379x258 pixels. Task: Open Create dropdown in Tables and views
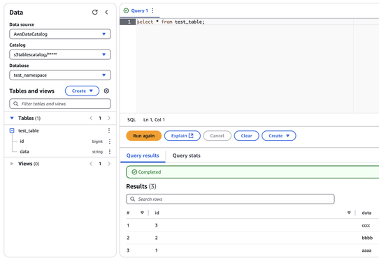[83, 91]
